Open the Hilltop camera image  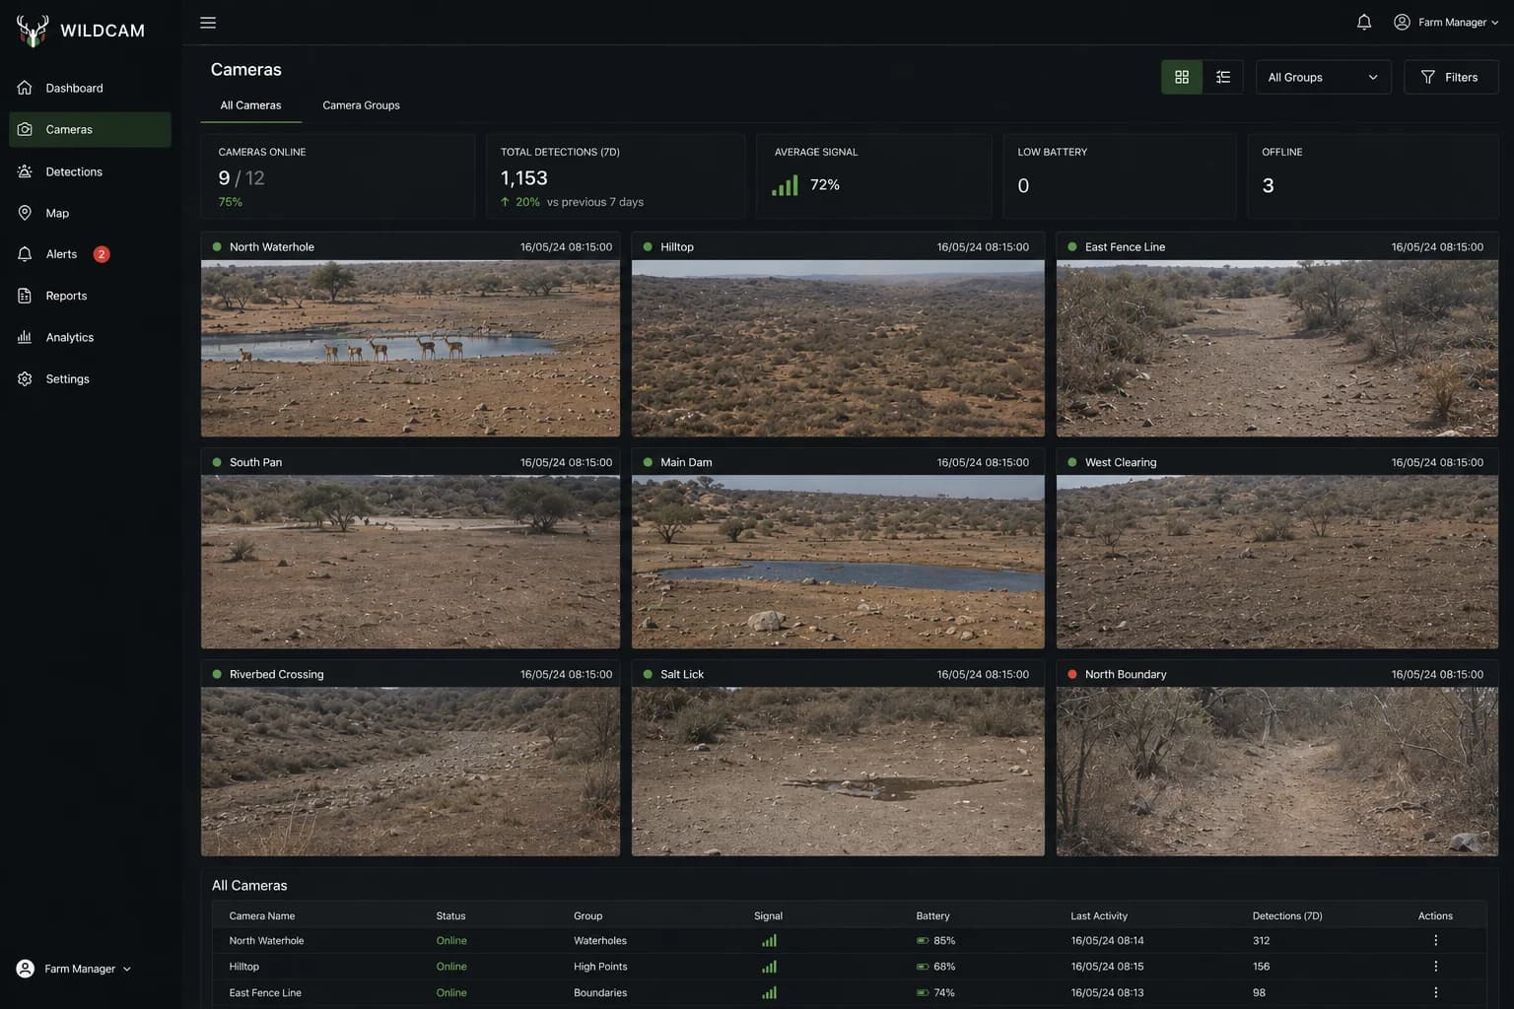tap(838, 348)
